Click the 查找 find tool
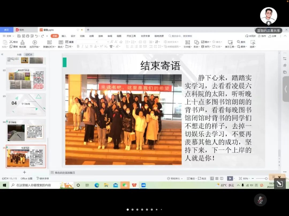 pyautogui.click(x=241, y=42)
